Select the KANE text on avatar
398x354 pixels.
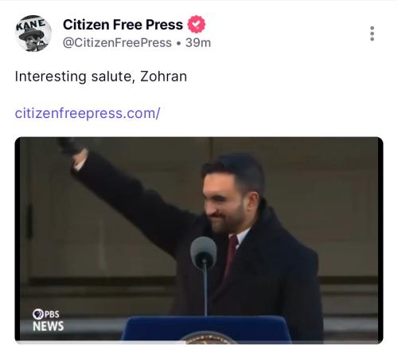(x=31, y=25)
